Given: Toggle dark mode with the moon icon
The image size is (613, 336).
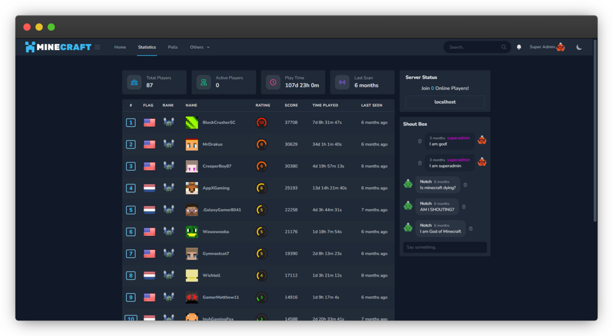Looking at the screenshot, I should (x=579, y=48).
